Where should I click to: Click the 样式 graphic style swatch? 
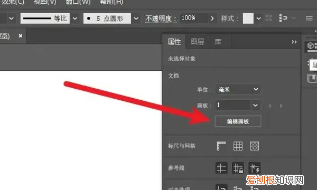tap(248, 18)
